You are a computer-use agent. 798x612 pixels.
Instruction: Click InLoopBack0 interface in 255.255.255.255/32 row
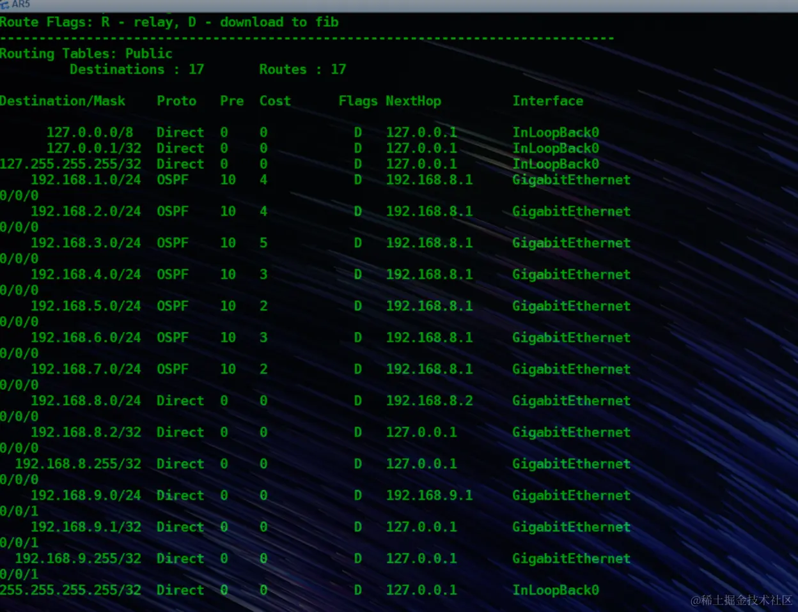pos(556,590)
